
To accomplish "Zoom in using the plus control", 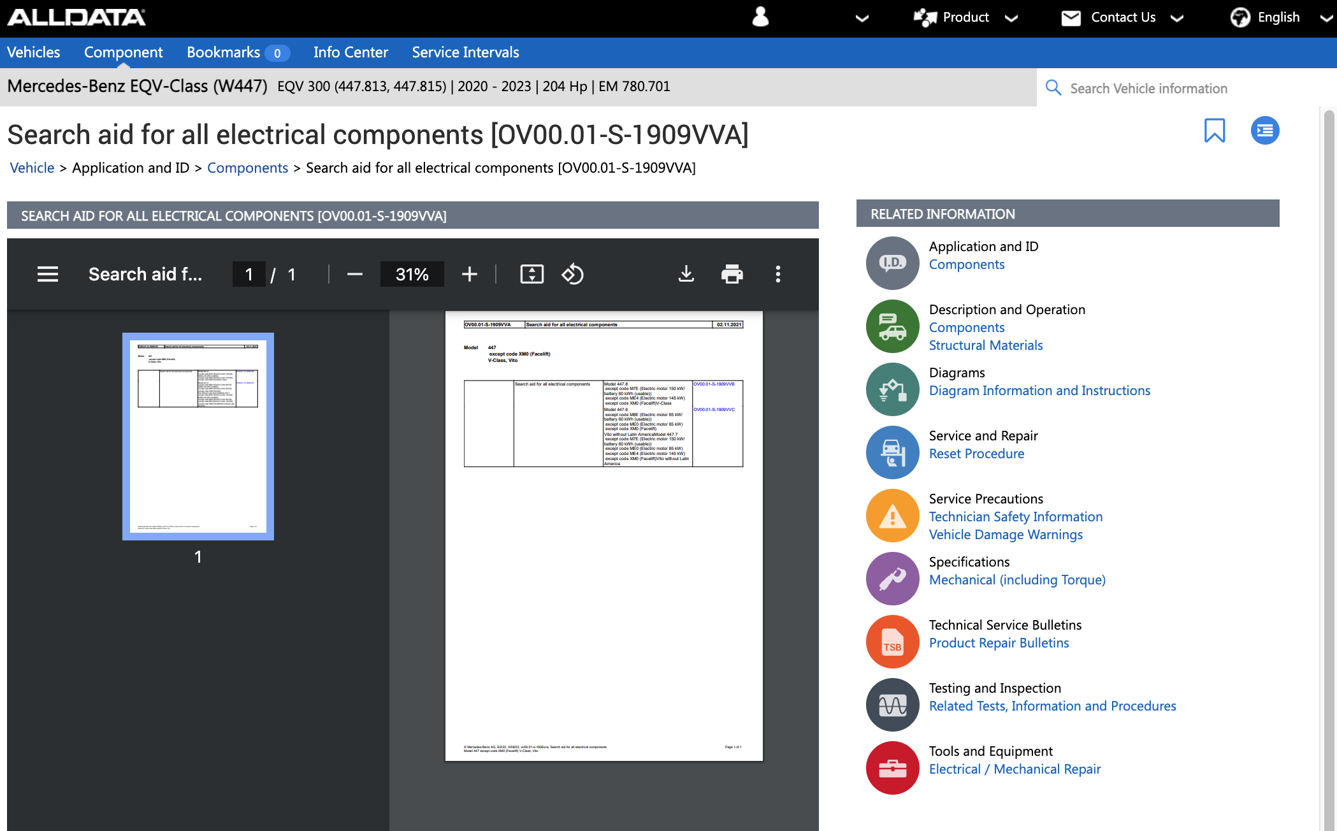I will pyautogui.click(x=470, y=275).
